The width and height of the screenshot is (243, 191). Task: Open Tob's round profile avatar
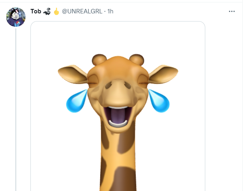pyautogui.click(x=16, y=17)
